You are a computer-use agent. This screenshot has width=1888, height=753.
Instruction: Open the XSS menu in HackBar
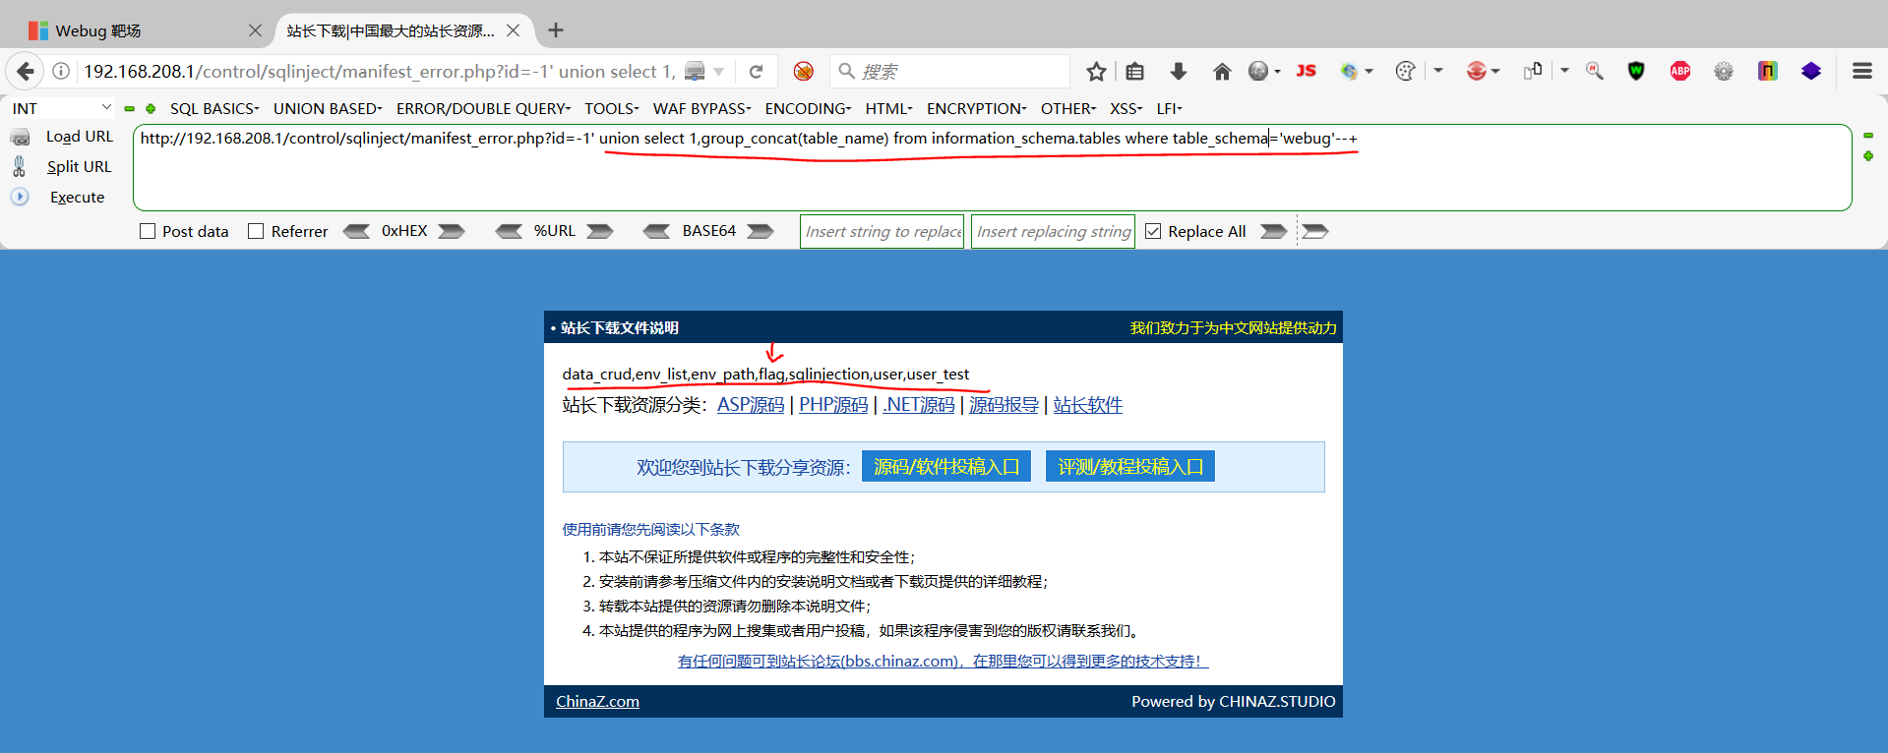point(1127,108)
